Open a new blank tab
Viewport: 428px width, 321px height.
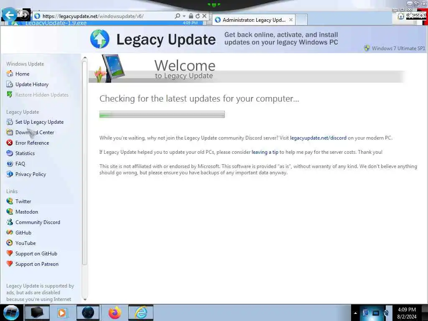pos(301,20)
